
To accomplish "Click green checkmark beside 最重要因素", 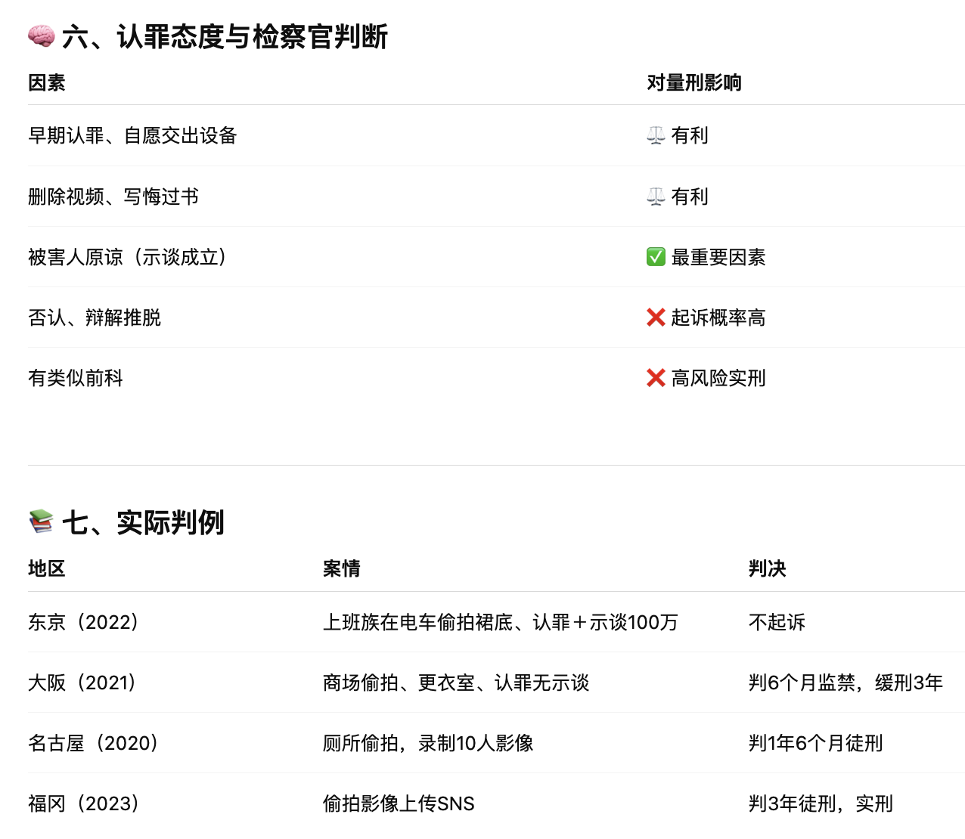I will click(656, 258).
